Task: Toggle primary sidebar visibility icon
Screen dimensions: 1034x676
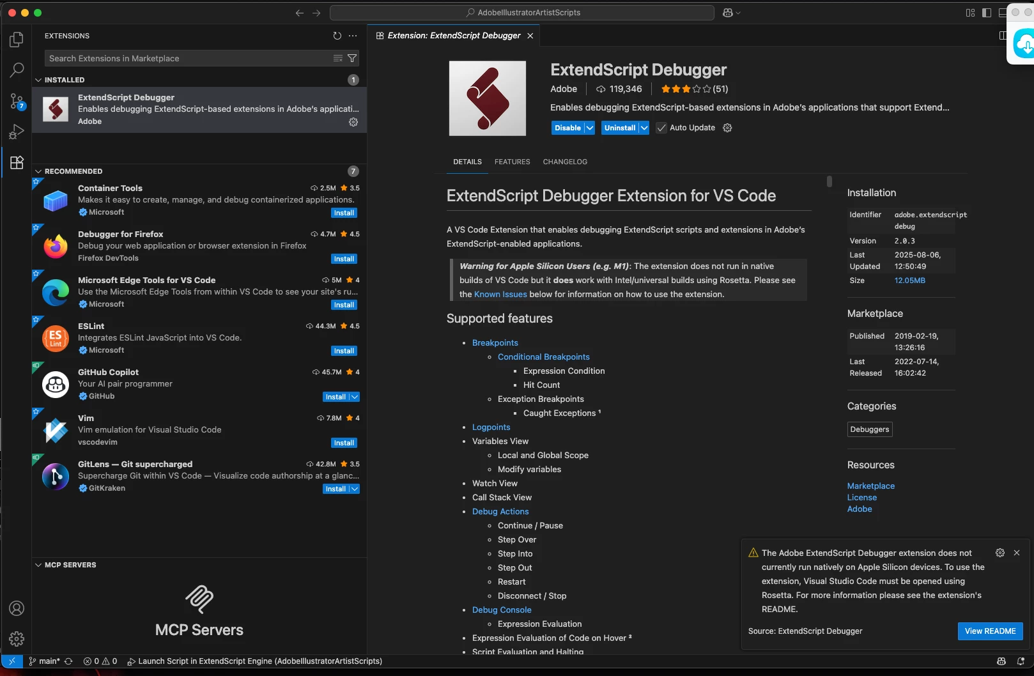Action: [987, 13]
